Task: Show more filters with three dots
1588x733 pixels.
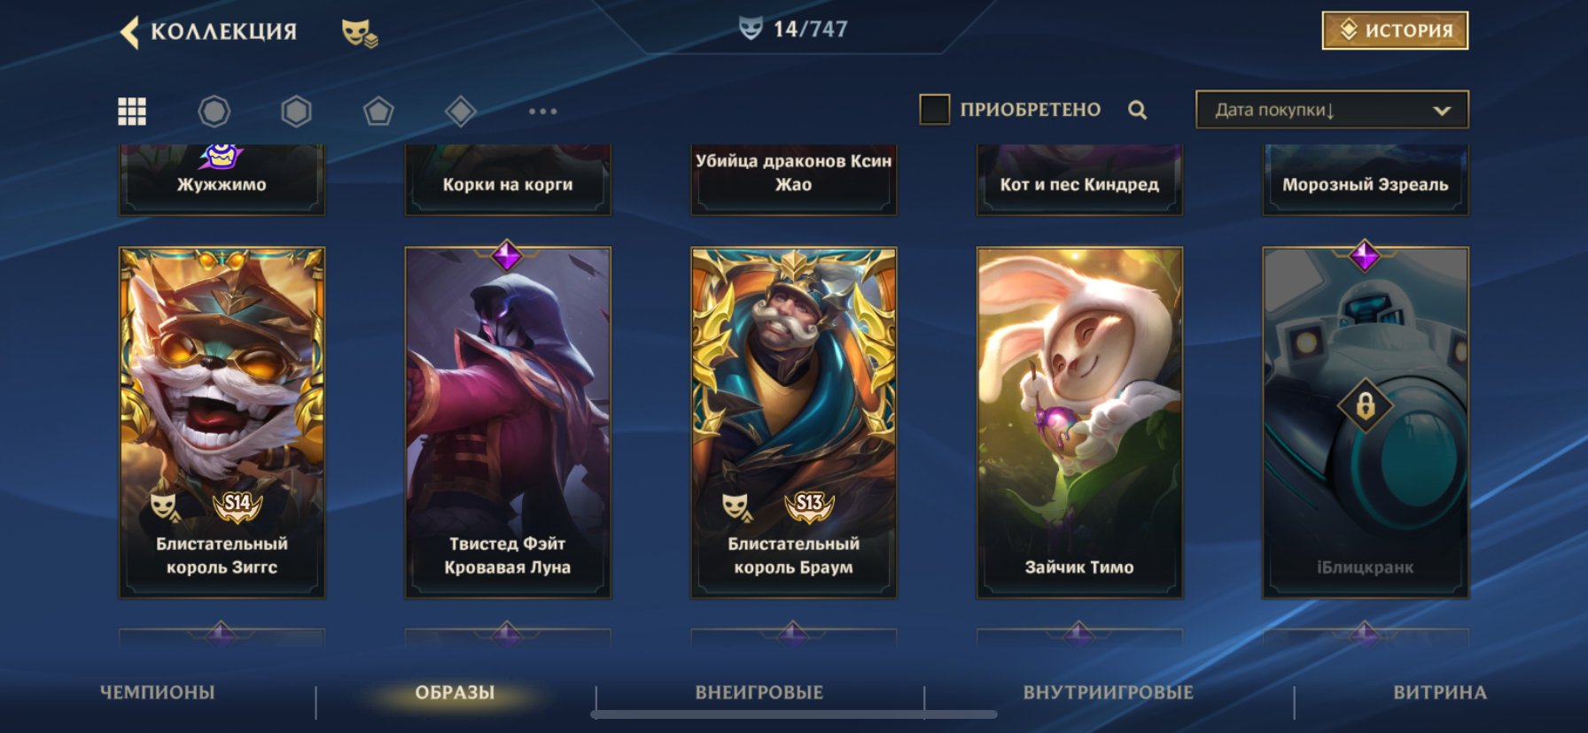Action: tap(542, 111)
